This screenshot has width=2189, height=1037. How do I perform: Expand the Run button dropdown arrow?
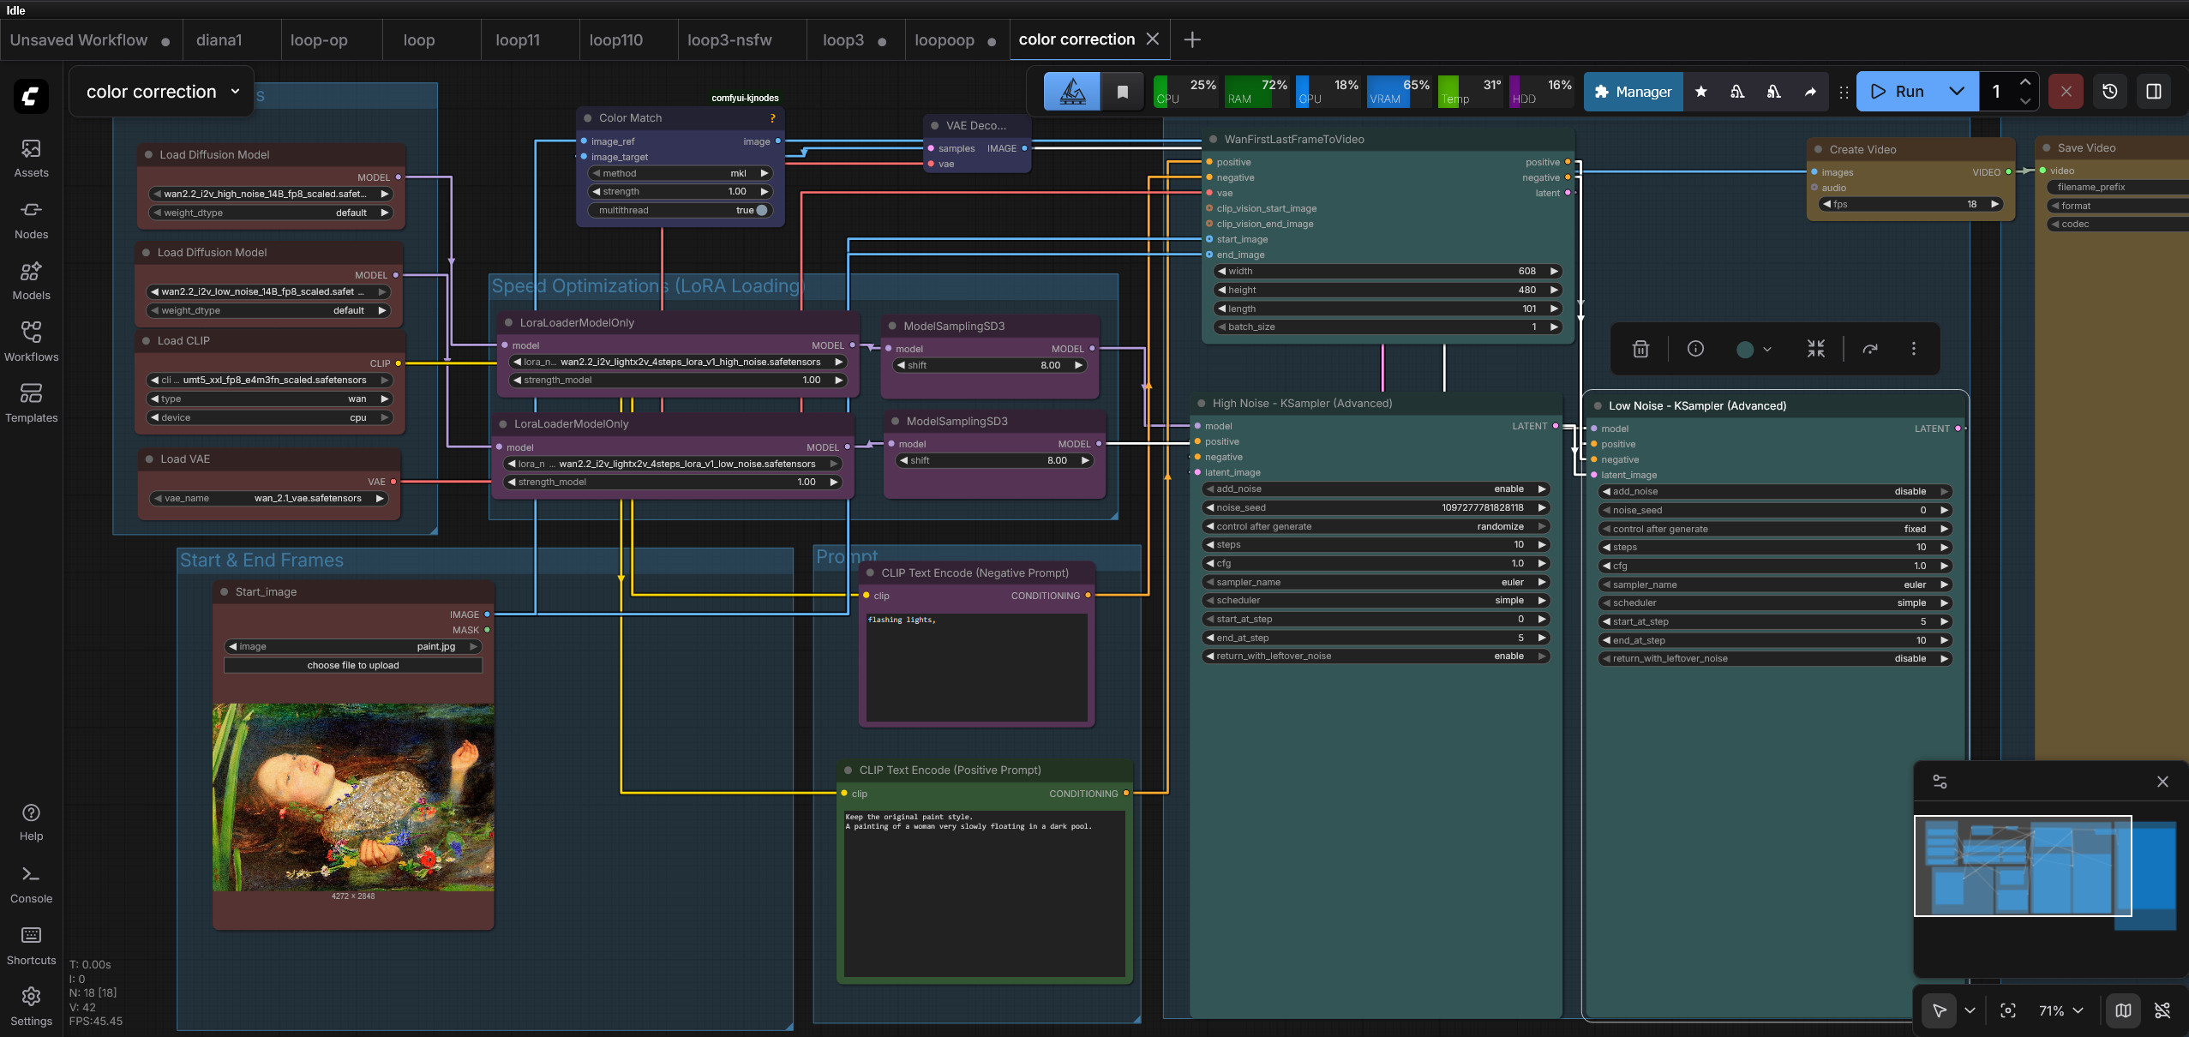pyautogui.click(x=1957, y=92)
